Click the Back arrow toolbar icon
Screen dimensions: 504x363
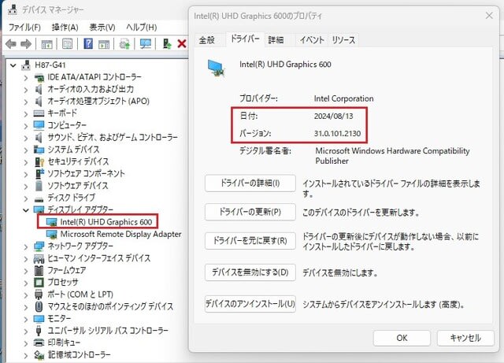tap(11, 44)
